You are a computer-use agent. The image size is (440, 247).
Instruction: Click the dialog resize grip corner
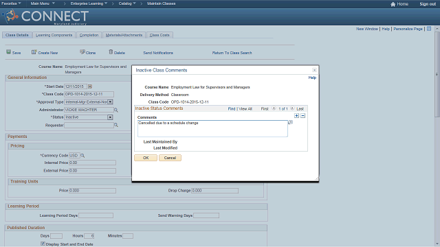point(317,179)
